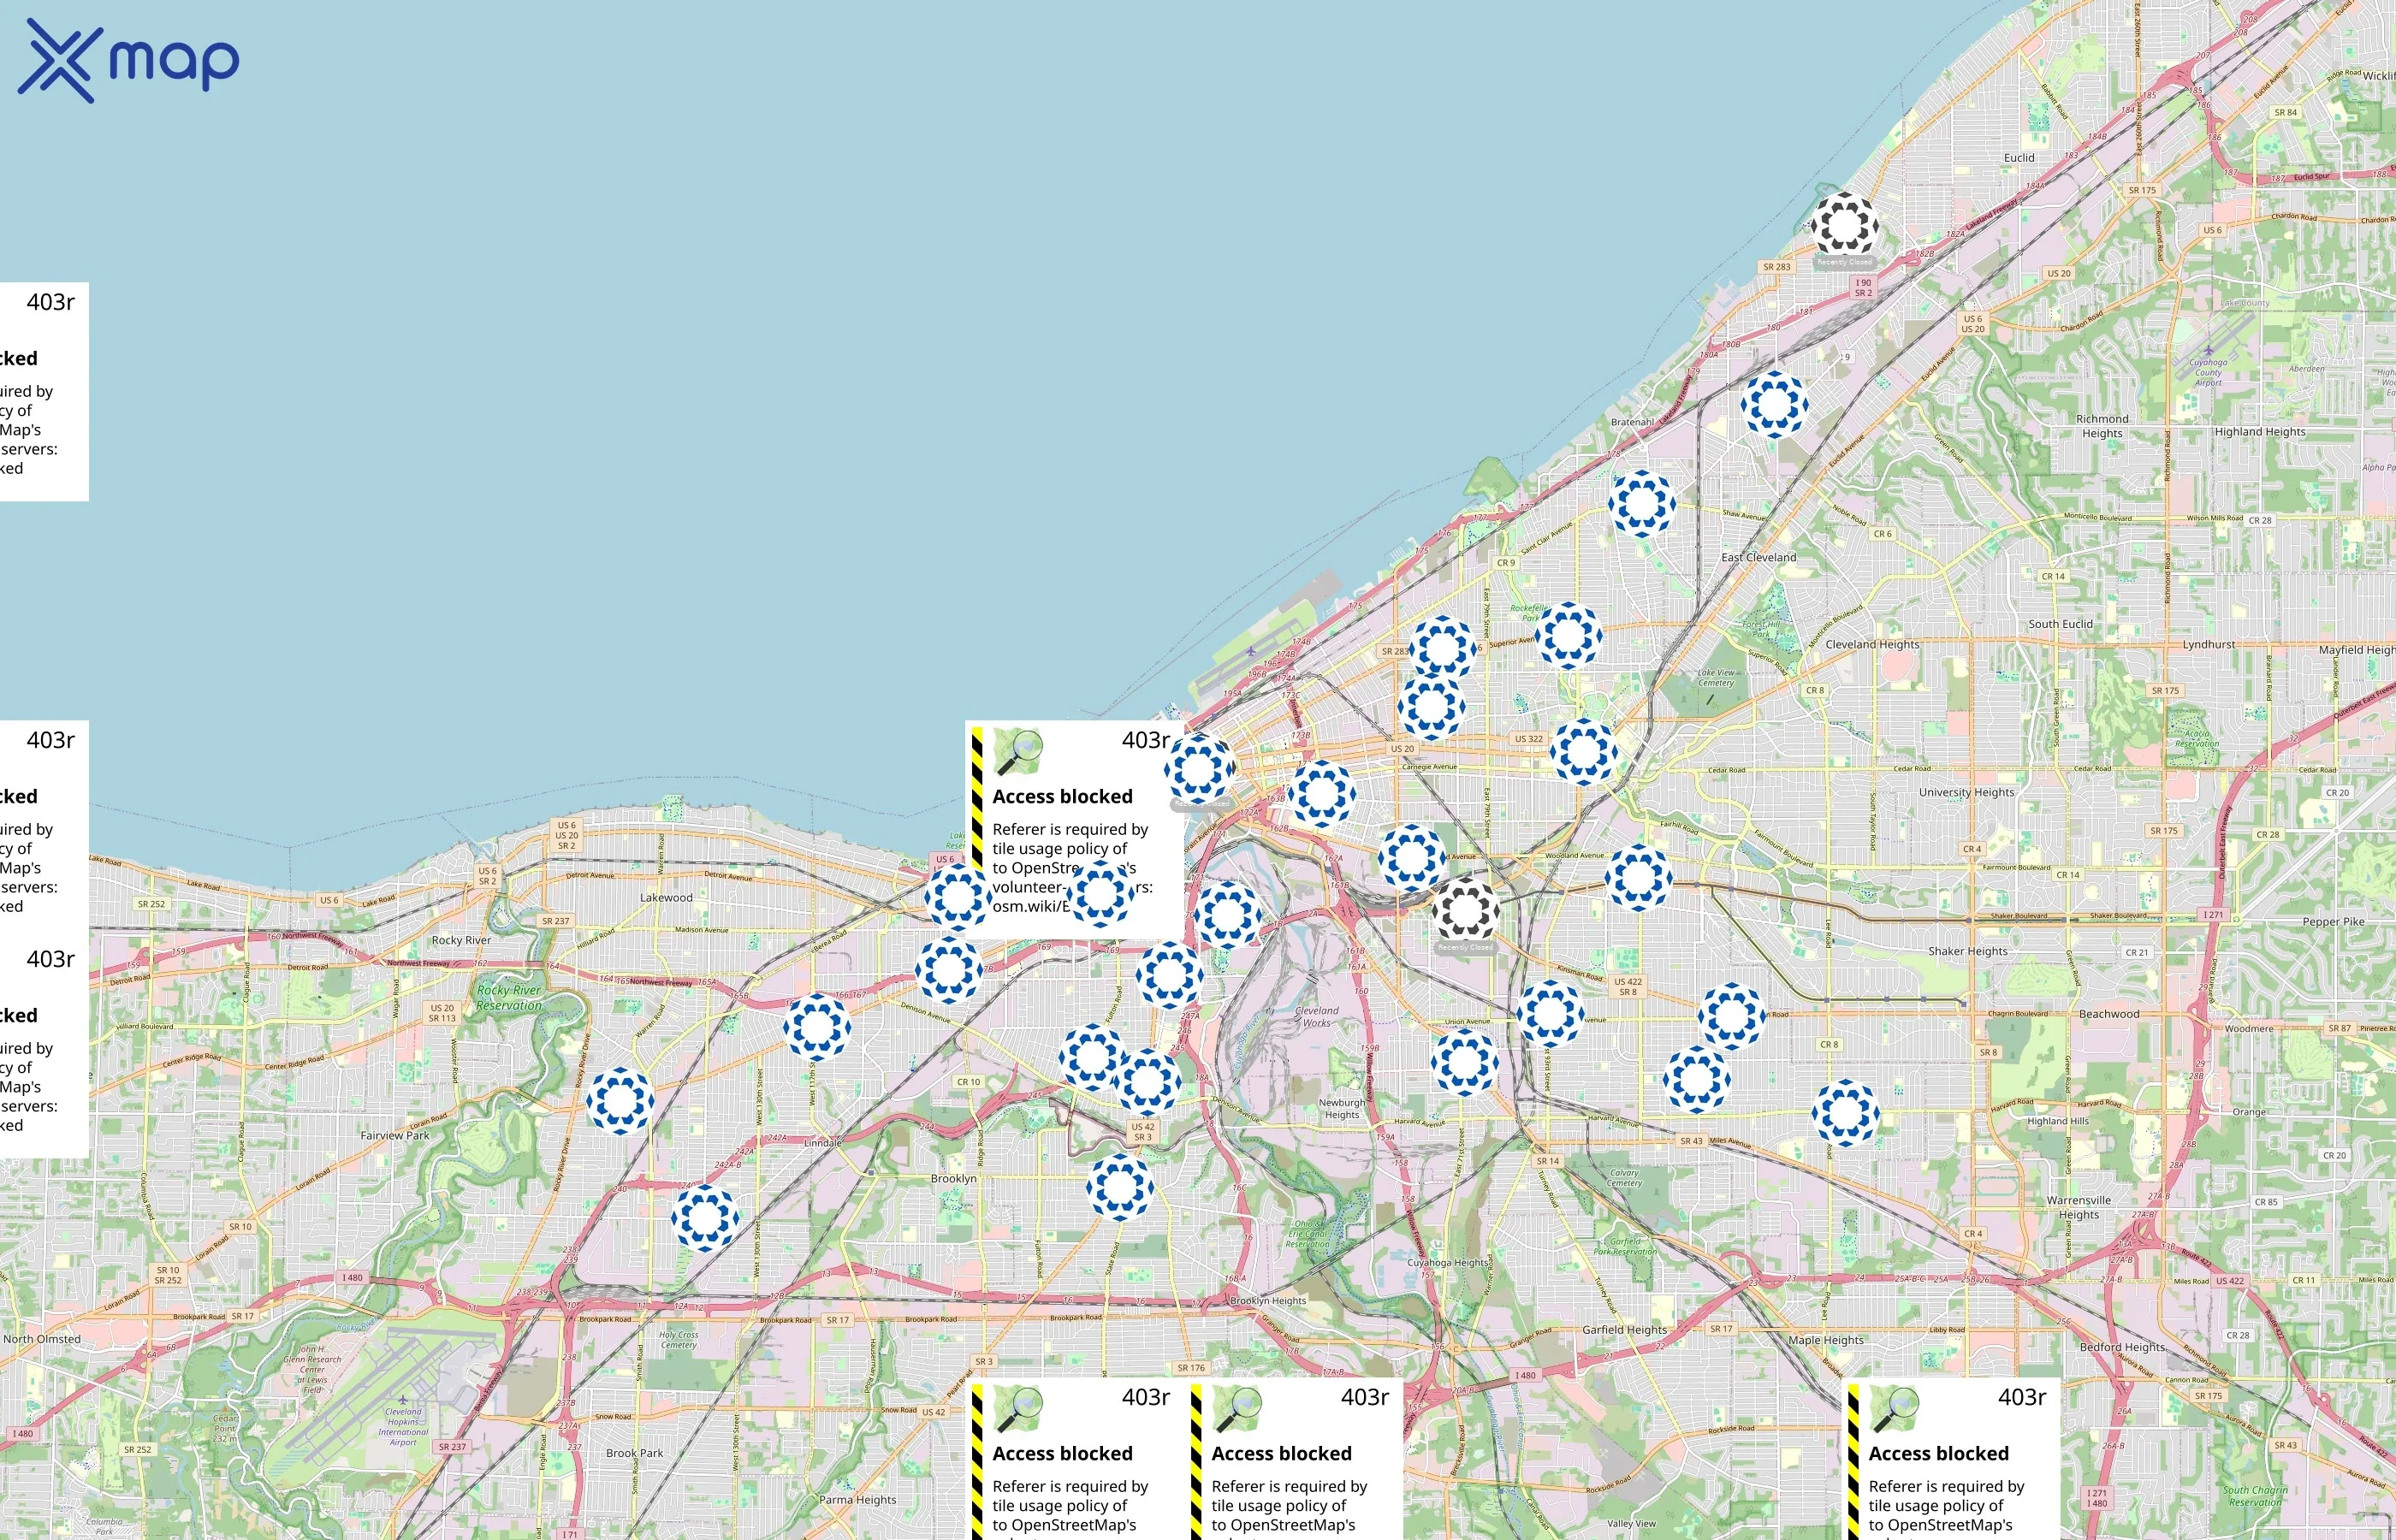Click Access blocked tile above Parma Heights

1075,1459
